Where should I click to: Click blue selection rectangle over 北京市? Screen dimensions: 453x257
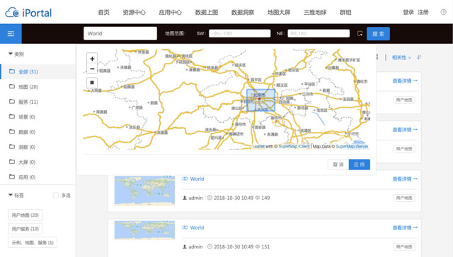tap(261, 100)
